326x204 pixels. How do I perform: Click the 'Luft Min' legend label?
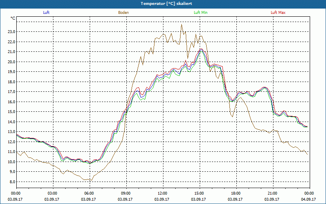(200, 13)
